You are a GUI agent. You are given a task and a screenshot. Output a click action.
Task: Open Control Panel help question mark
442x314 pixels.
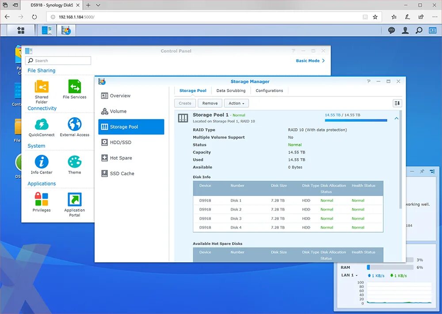coord(293,51)
